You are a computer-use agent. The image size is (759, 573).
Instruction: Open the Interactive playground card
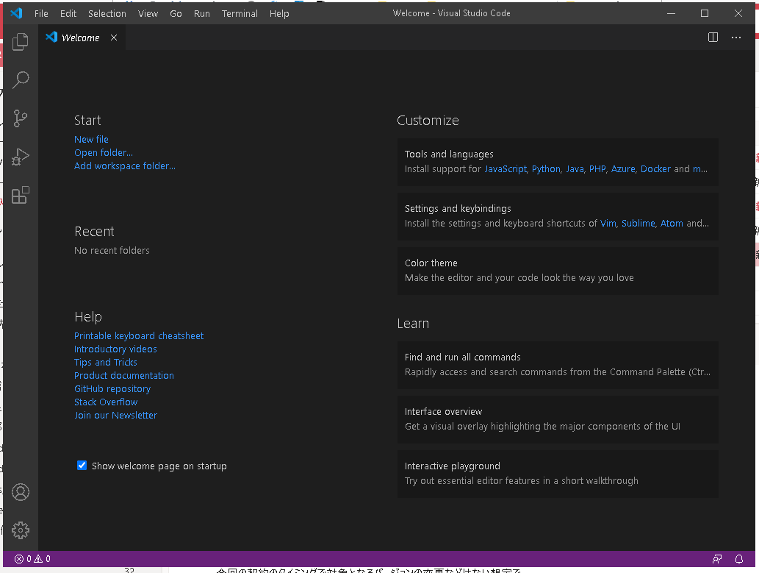click(558, 474)
